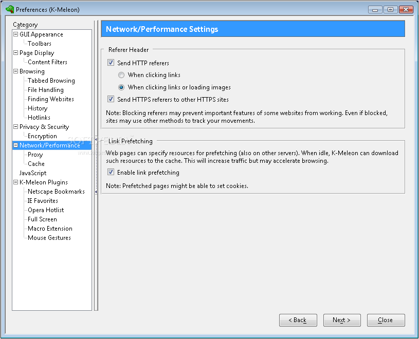Collapse the Privacy & Security node
Image resolution: width=419 pixels, height=339 pixels.
point(16,127)
